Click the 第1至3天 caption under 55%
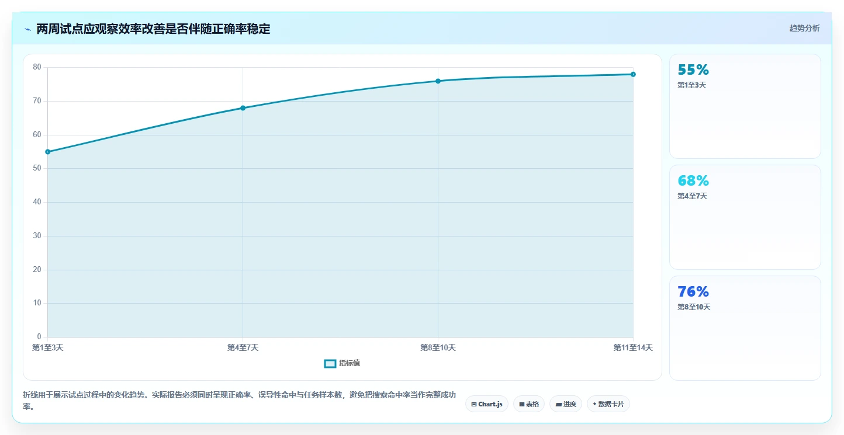This screenshot has height=435, width=844. click(x=692, y=85)
